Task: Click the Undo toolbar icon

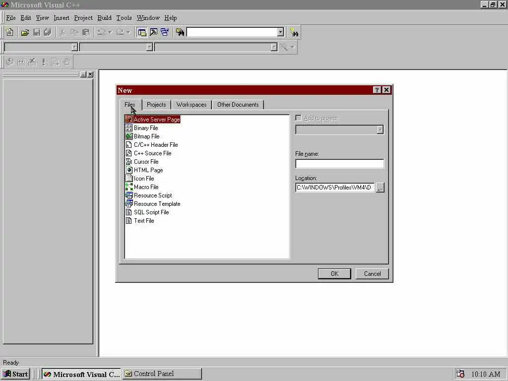Action: click(101, 32)
